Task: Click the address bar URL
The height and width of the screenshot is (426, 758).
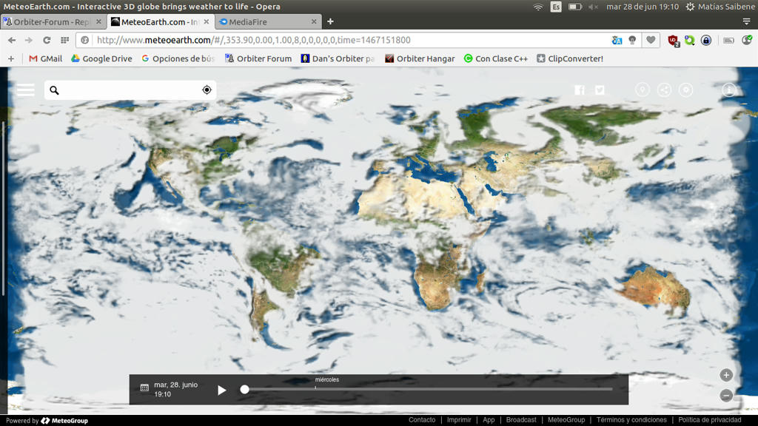Action: [253, 40]
